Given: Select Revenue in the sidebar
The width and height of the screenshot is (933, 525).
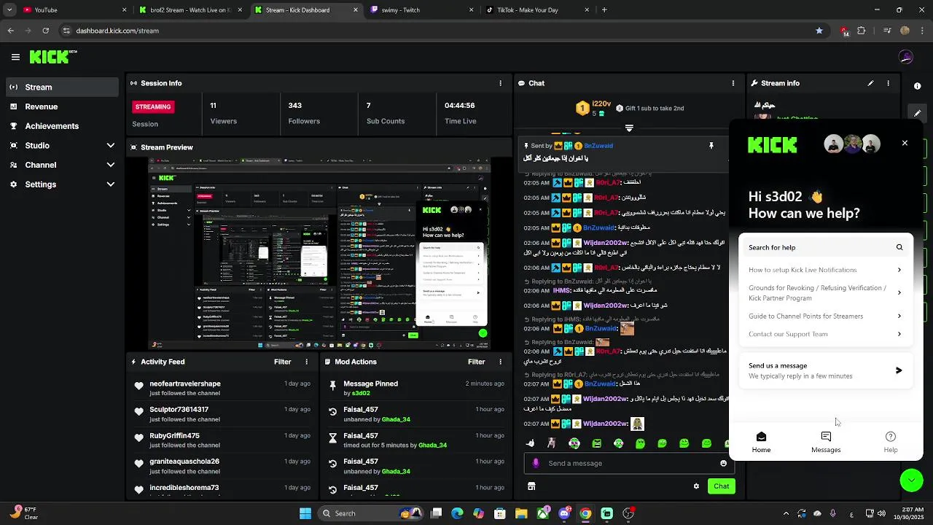Looking at the screenshot, I should 62,106.
